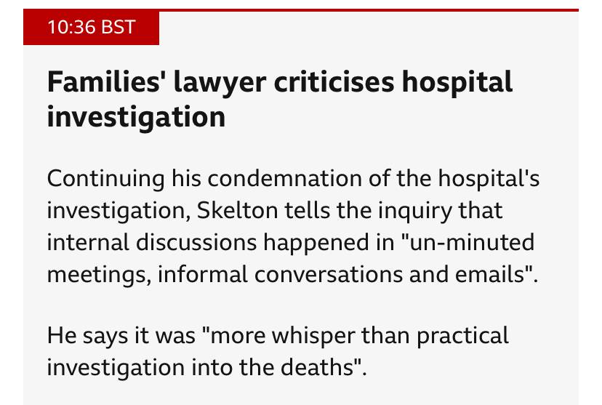Click the words 'investigation into the deaths'
602x405 pixels.
(200, 367)
